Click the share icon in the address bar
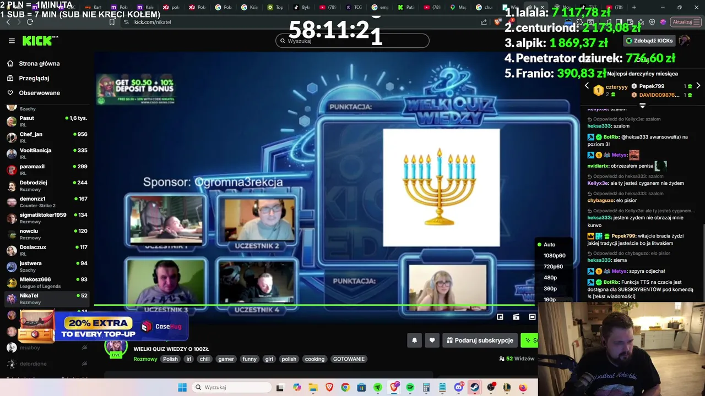The image size is (705, 396). pyautogui.click(x=484, y=22)
